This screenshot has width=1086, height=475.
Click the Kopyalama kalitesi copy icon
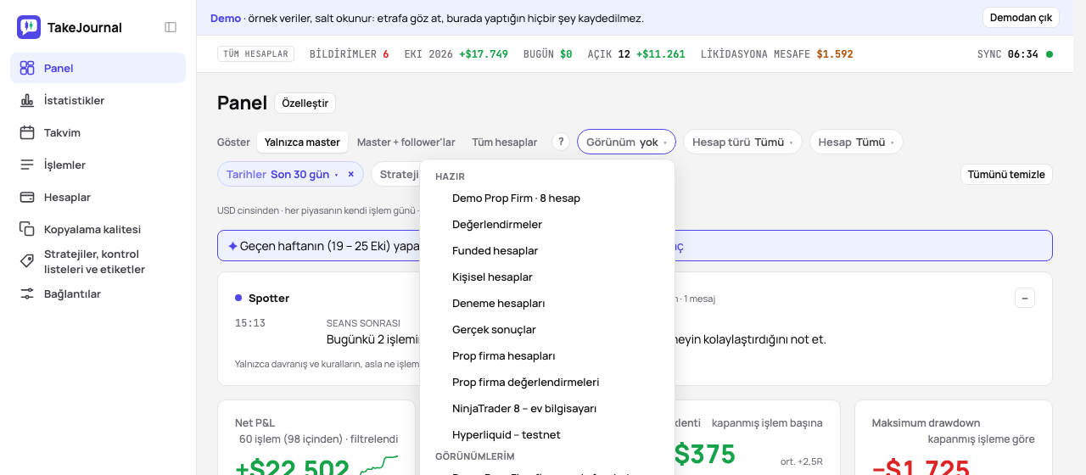(x=27, y=229)
